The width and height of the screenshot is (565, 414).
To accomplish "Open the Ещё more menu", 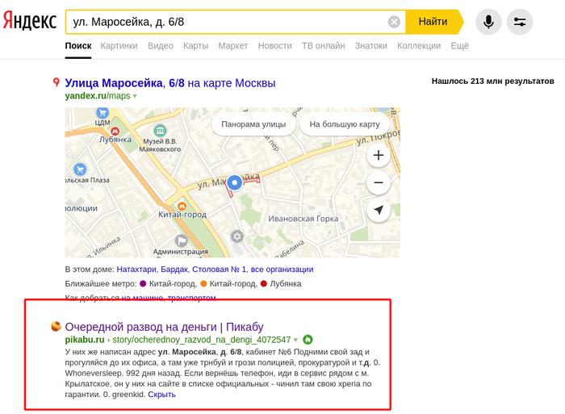I will click(x=459, y=46).
